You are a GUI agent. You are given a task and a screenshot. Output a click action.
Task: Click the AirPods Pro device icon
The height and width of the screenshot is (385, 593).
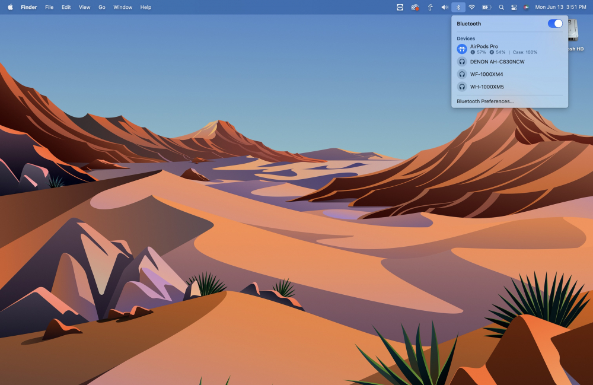[462, 49]
